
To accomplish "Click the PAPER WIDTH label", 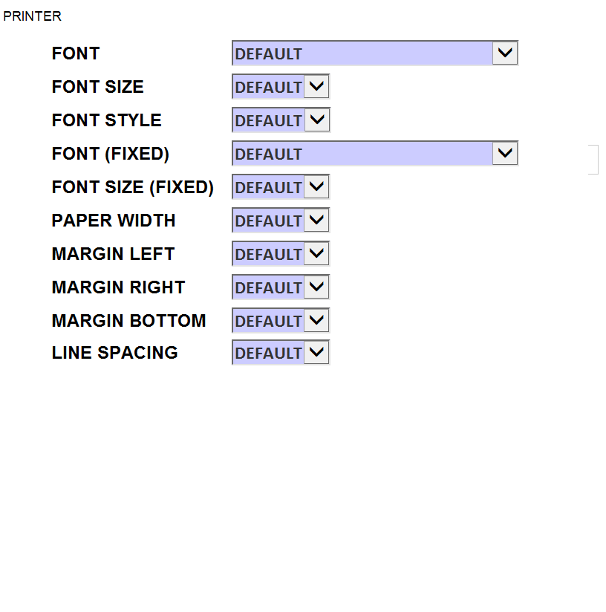I will tap(114, 221).
